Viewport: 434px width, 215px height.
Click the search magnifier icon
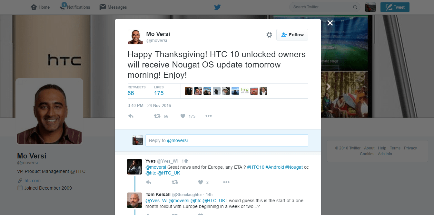pyautogui.click(x=355, y=7)
